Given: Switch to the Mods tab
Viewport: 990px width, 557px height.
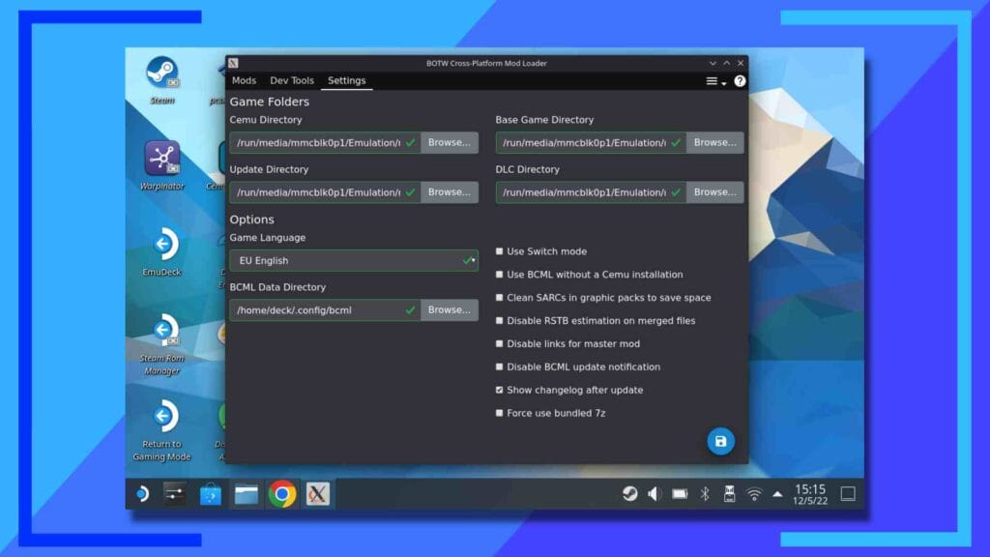Looking at the screenshot, I should coord(244,81).
